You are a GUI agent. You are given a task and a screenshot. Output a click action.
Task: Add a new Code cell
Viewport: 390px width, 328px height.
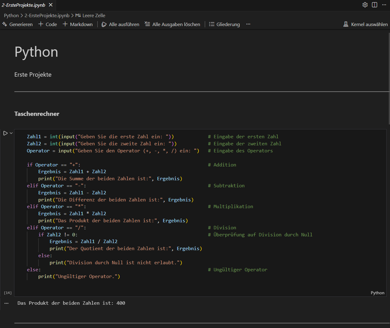(x=47, y=24)
